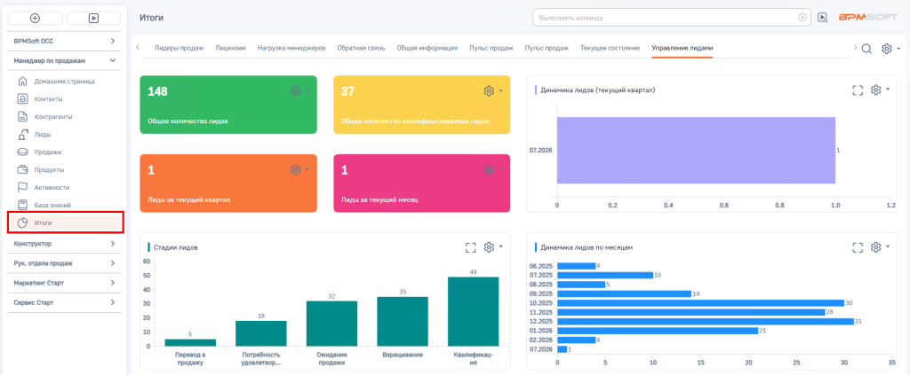
Task: Expand Стадии лидов chart to fullscreen
Action: point(471,247)
